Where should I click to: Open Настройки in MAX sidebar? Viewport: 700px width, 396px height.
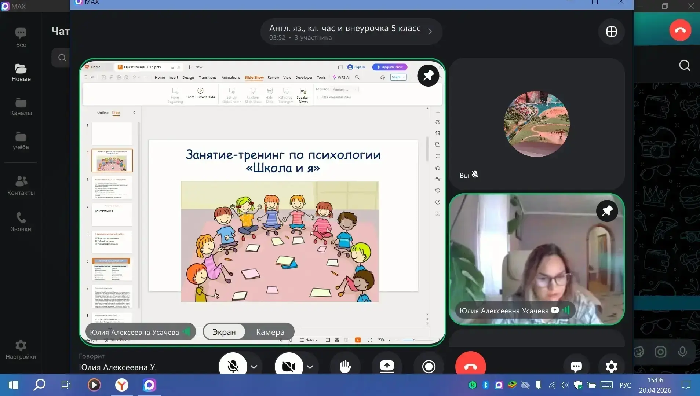coord(21,350)
